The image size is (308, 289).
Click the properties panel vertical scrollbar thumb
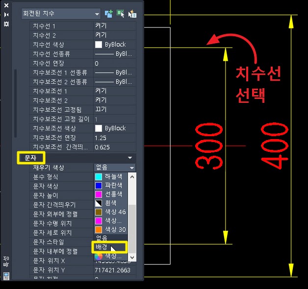point(15,103)
